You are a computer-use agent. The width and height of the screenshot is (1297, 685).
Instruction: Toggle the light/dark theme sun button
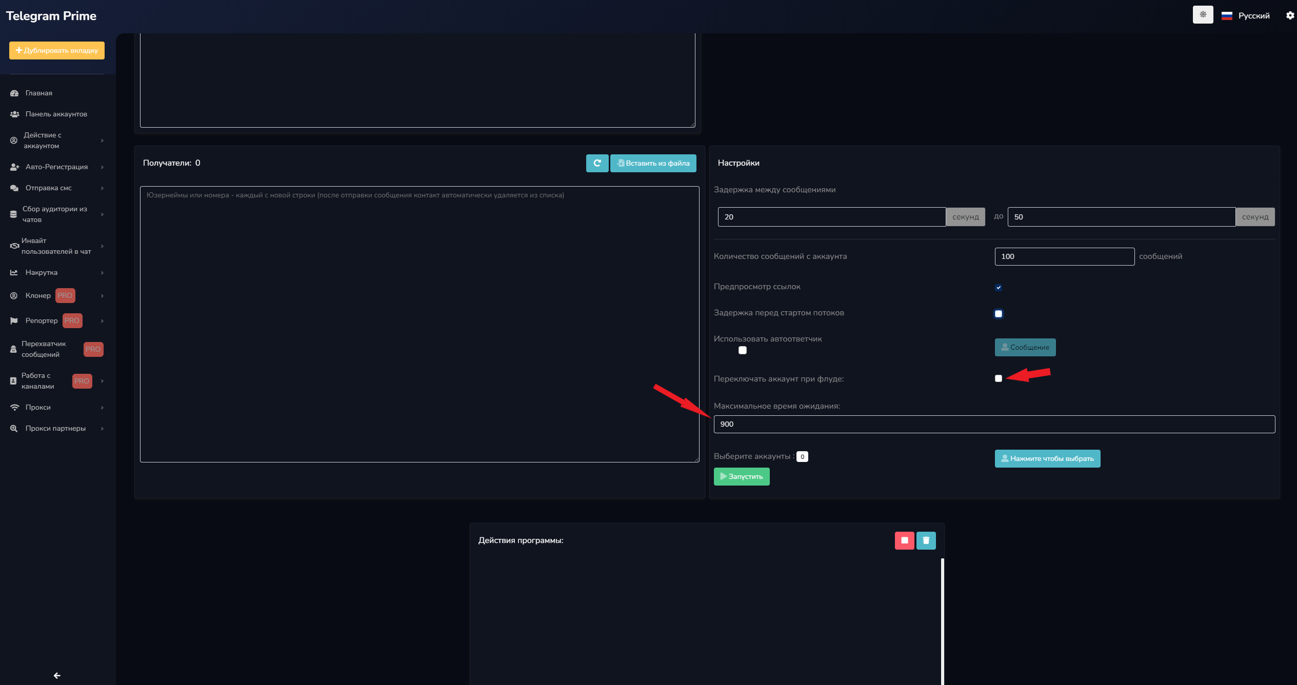click(1203, 15)
